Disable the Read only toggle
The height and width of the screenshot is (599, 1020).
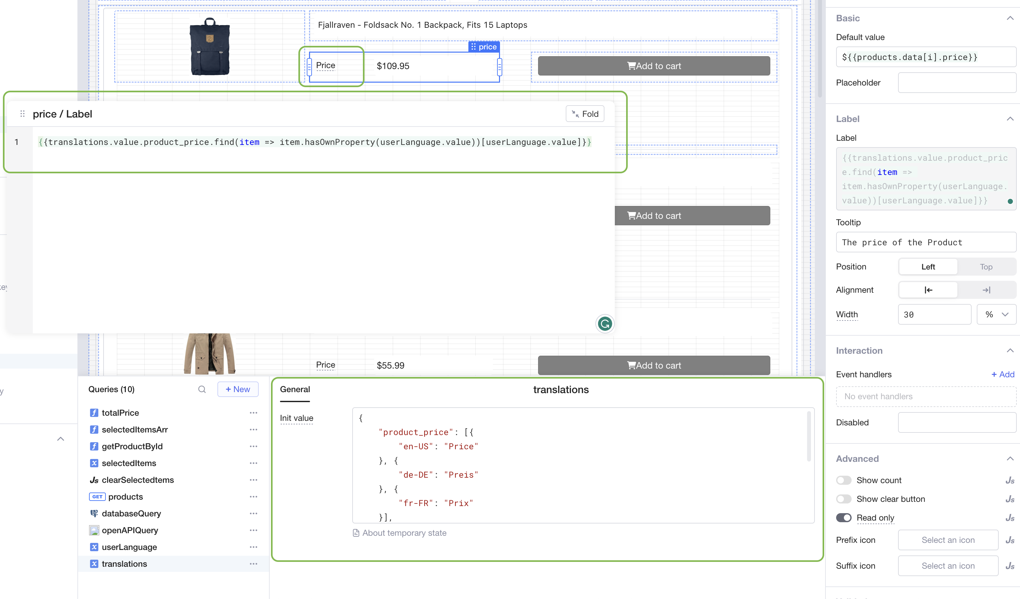[844, 518]
